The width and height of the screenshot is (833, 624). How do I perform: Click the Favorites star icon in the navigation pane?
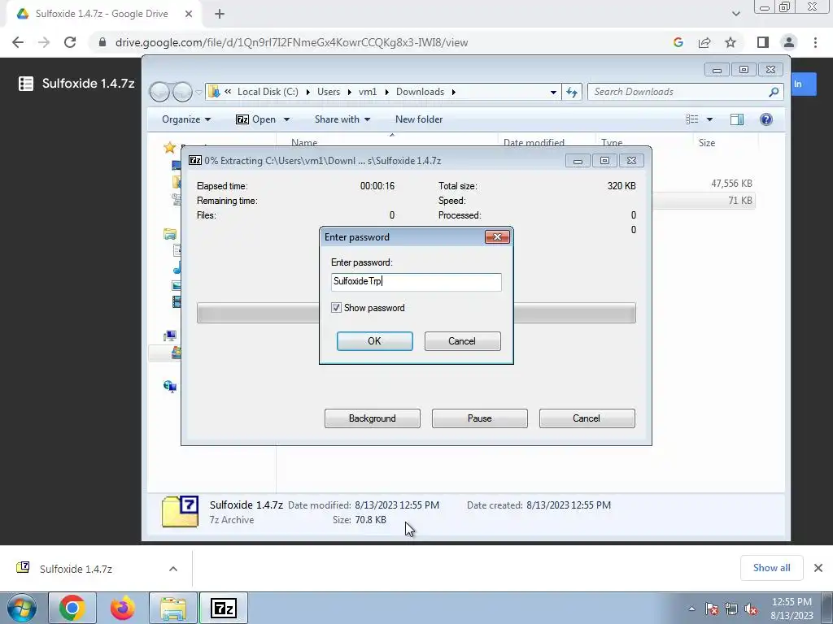pyautogui.click(x=169, y=148)
